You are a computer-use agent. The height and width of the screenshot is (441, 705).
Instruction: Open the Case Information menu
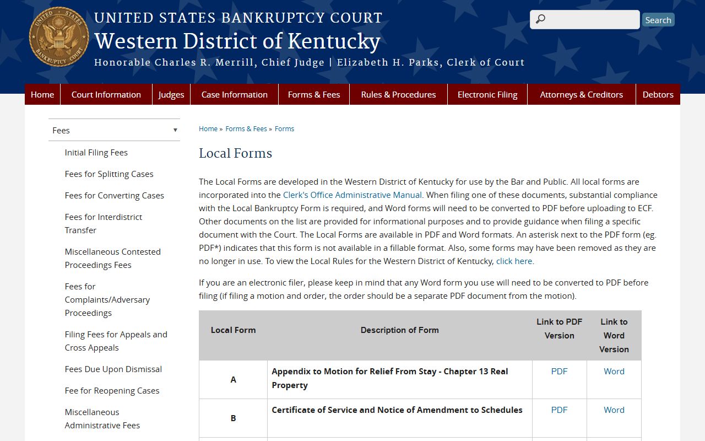(235, 94)
